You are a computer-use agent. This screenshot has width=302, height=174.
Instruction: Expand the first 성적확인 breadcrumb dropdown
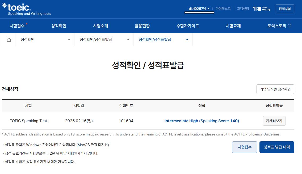[x=45, y=40]
